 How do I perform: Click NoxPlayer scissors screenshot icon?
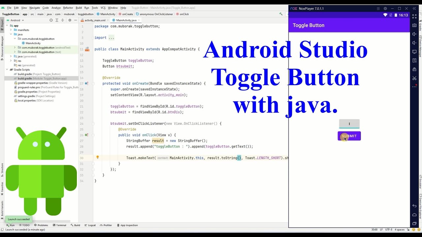click(x=414, y=78)
